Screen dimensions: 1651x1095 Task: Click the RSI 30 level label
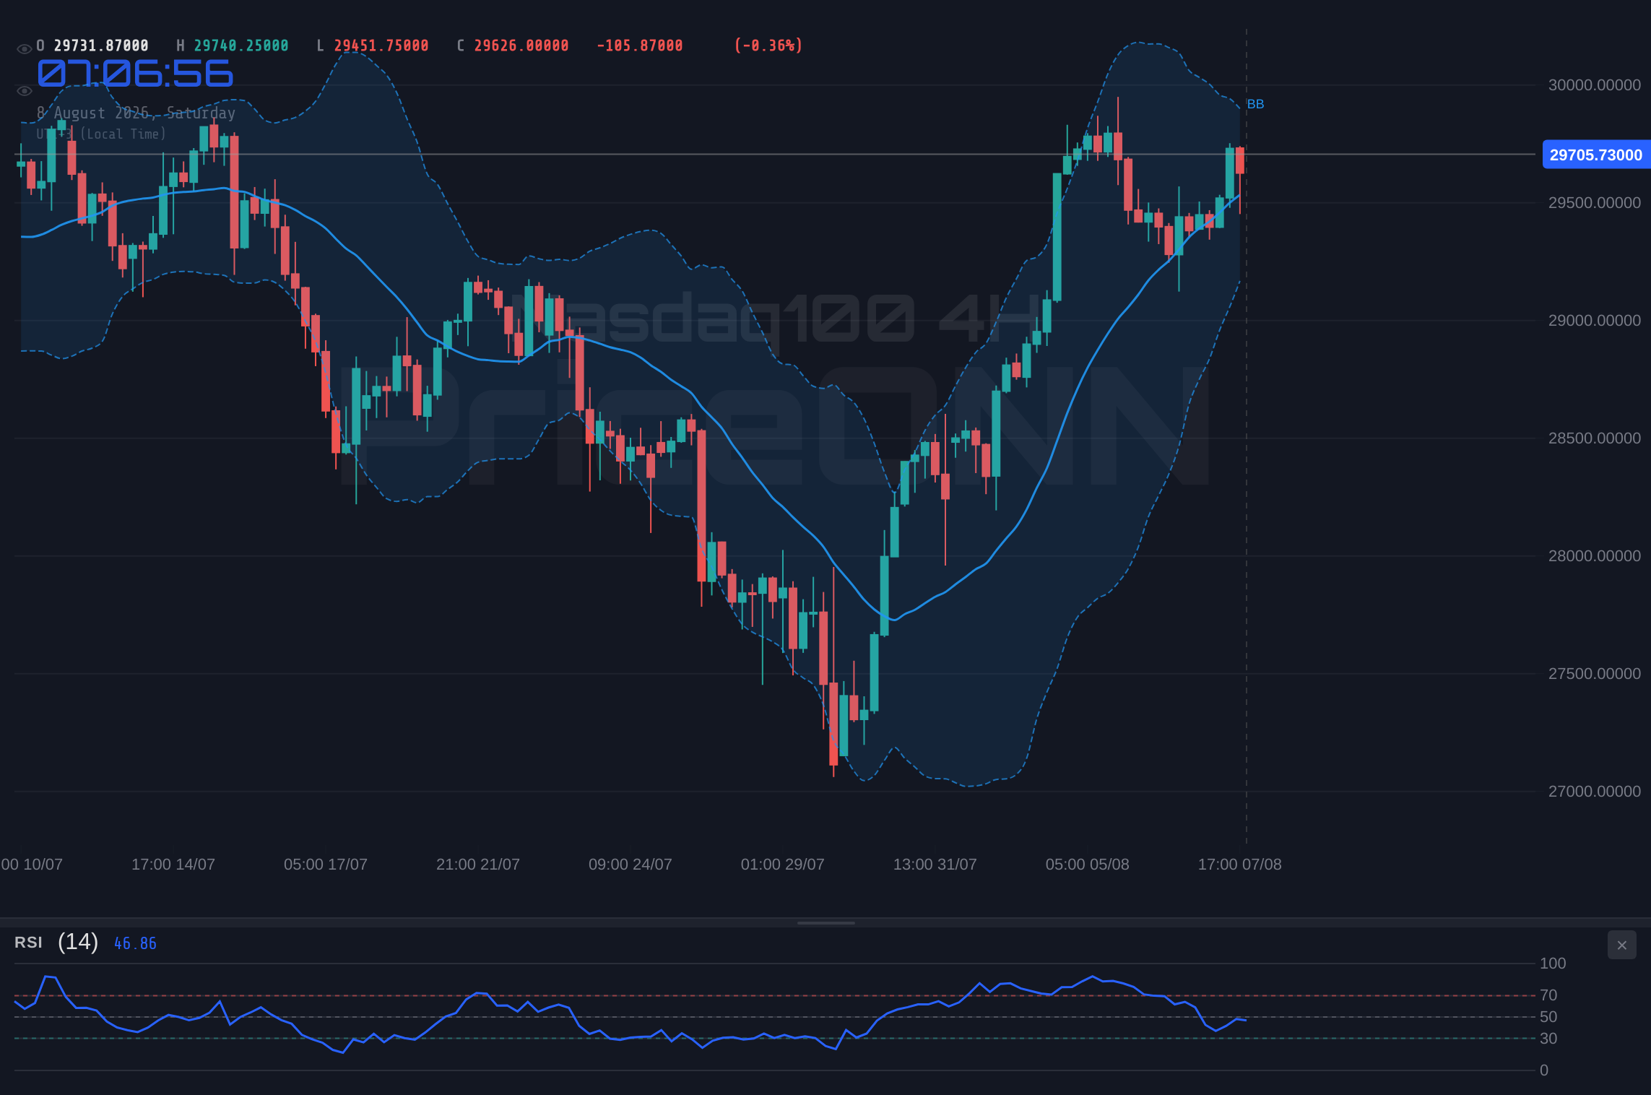1548,1039
